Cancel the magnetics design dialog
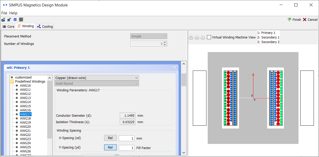 310,20
